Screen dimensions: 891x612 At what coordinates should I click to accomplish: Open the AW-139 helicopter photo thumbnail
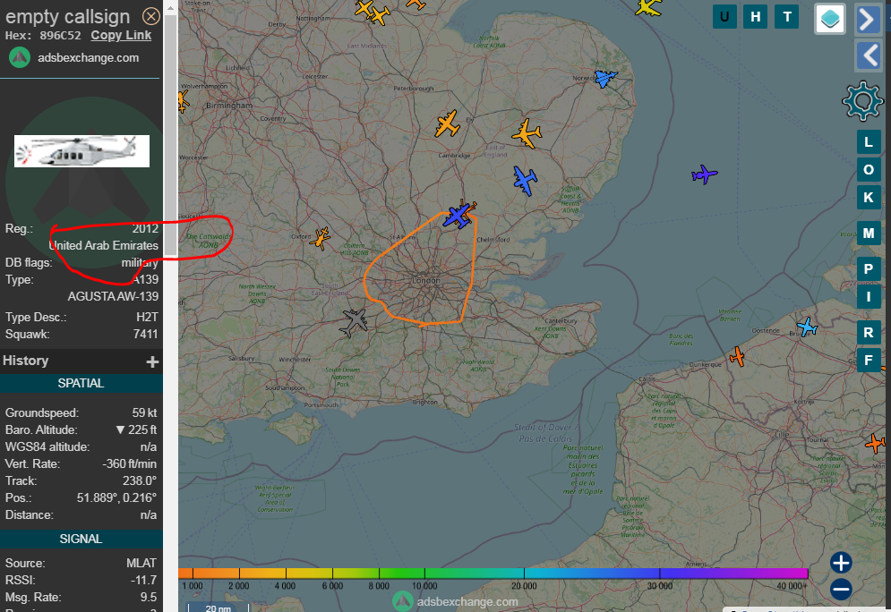tap(81, 151)
